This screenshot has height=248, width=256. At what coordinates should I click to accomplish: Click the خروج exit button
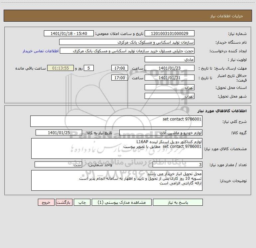point(46,202)
